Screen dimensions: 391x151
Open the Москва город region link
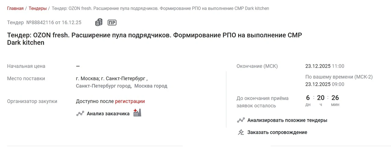click(151, 86)
